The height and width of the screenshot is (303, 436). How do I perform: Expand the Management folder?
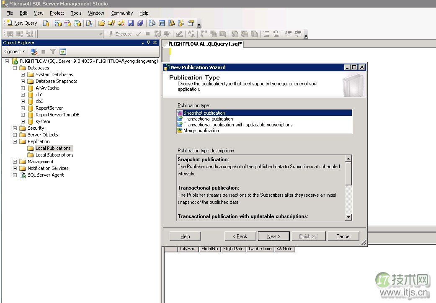coord(15,162)
